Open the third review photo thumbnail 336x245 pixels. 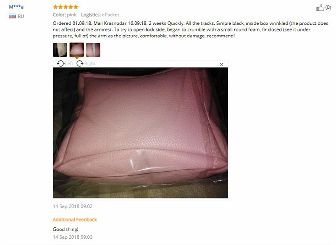(x=93, y=50)
